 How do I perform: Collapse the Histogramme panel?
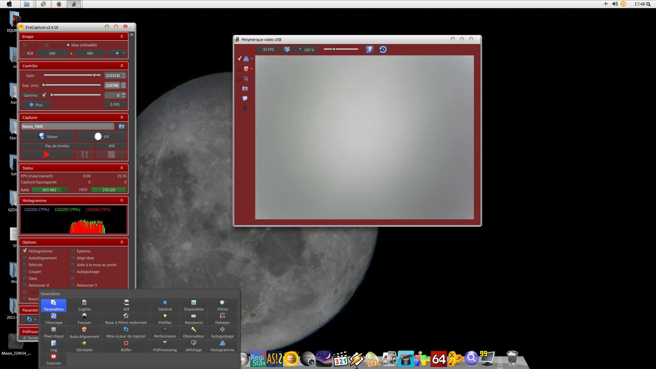click(122, 201)
